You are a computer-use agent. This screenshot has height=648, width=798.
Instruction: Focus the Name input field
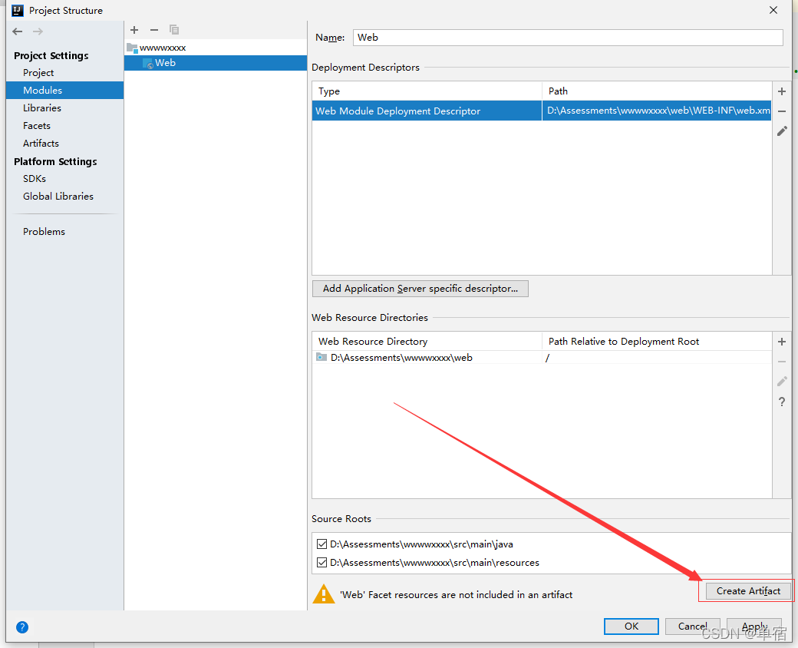[x=568, y=38]
